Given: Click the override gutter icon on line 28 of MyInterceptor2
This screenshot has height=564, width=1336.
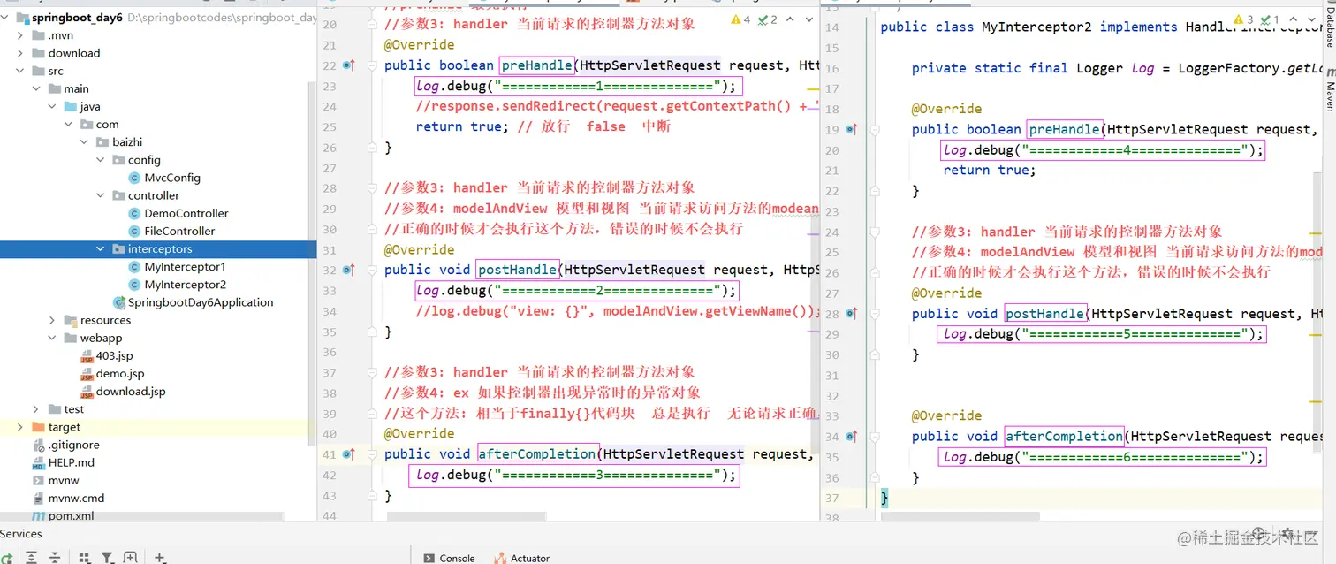Looking at the screenshot, I should pos(852,314).
